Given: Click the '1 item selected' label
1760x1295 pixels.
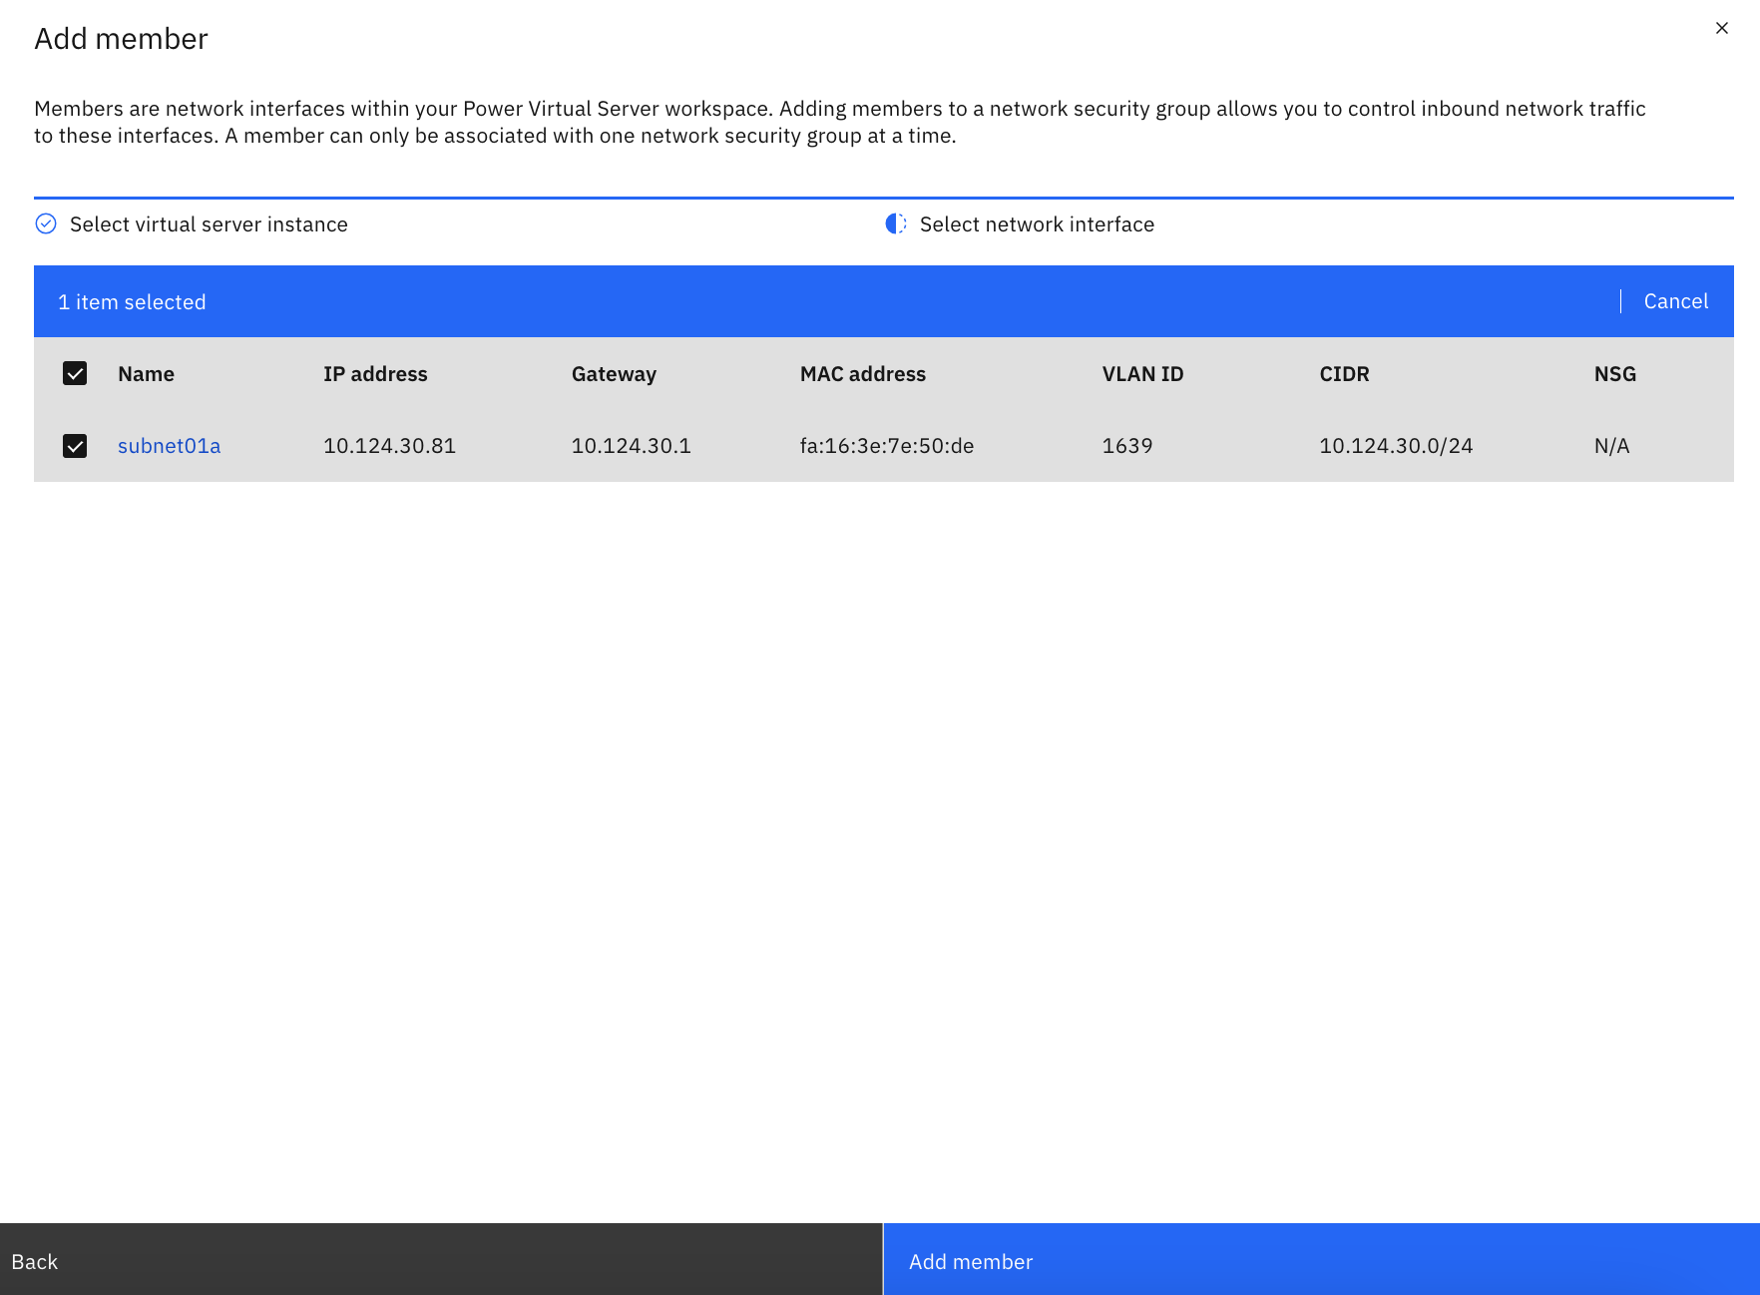Looking at the screenshot, I should [132, 302].
